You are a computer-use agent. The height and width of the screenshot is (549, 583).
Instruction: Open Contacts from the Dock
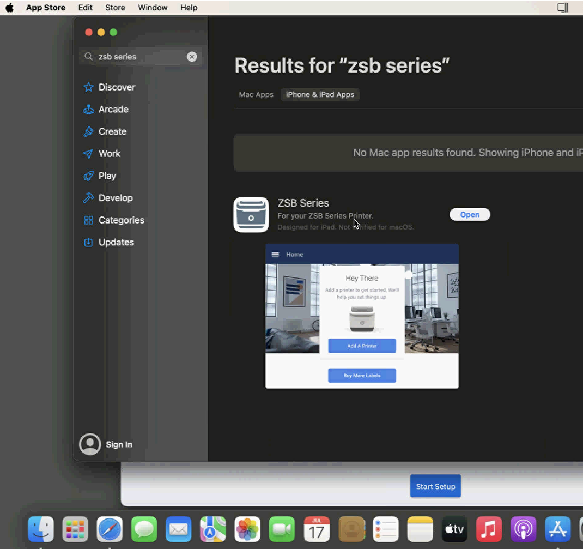tap(352, 529)
